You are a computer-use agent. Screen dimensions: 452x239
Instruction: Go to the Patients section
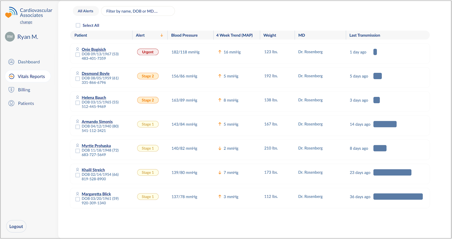[26, 103]
